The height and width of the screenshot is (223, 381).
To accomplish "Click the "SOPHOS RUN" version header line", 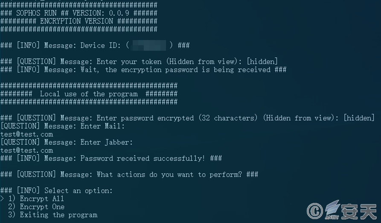I will [x=79, y=13].
